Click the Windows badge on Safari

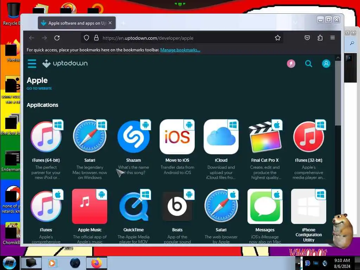(102, 125)
